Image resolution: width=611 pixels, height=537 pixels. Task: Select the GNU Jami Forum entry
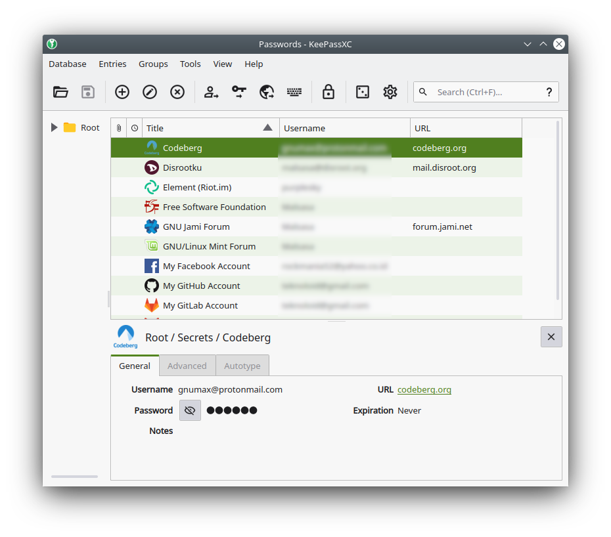(x=317, y=226)
